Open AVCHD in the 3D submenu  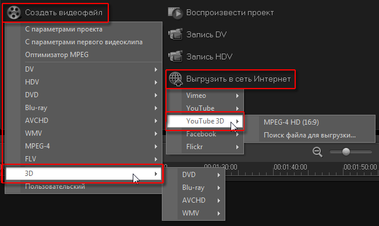[x=194, y=200]
